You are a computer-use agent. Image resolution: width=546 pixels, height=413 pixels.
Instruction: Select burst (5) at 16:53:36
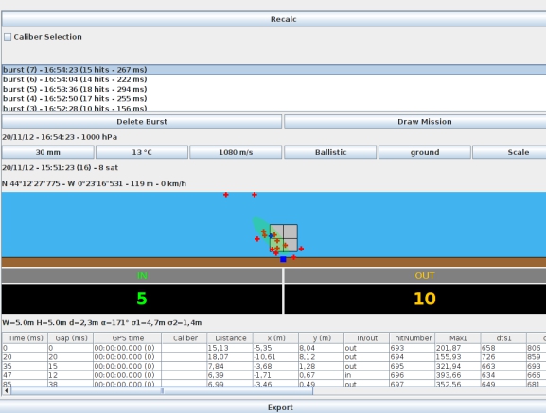coord(273,89)
